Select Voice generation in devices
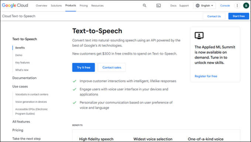This screenshot has height=142, width=251. [x=31, y=102]
